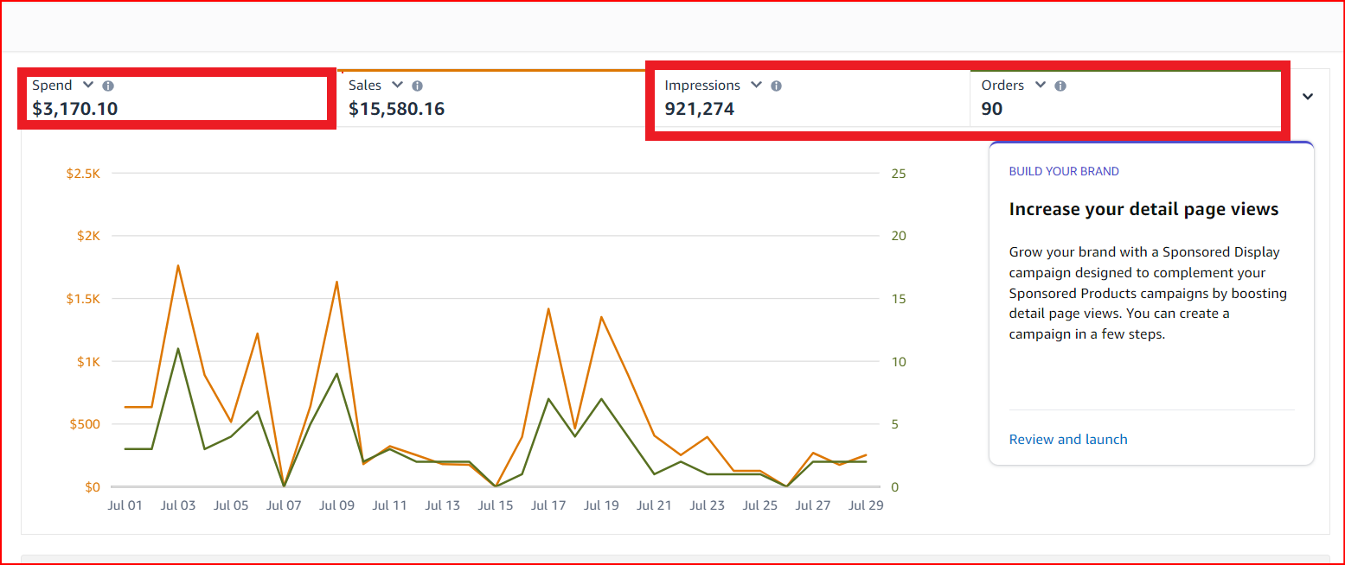Open the Impressions info tooltip

click(x=775, y=85)
